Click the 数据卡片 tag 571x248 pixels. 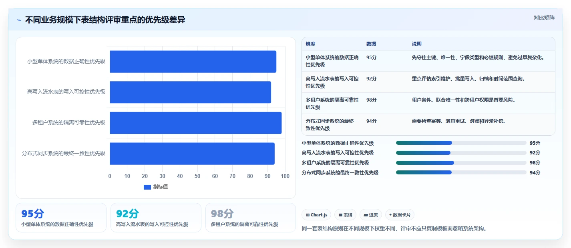400,215
